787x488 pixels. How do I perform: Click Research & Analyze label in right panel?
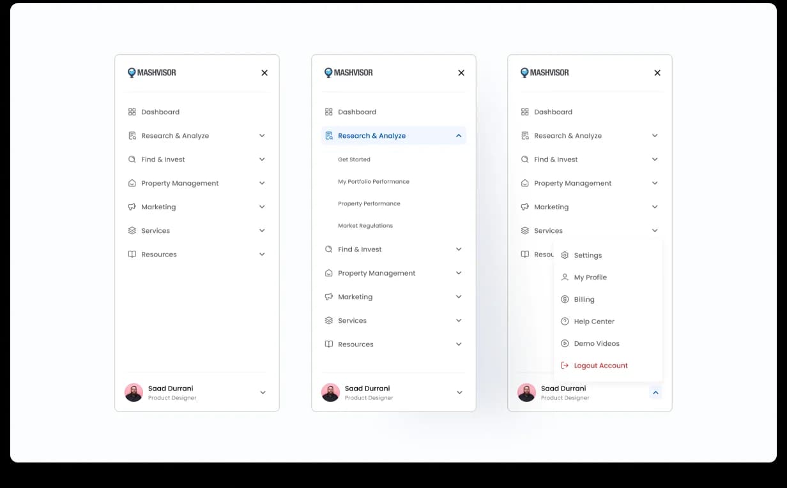click(568, 136)
